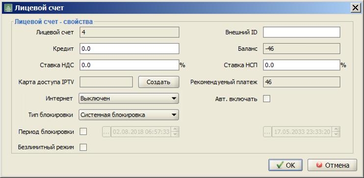The image size is (364, 178).
Task: Click the Кредит input field
Action: [x=130, y=49]
